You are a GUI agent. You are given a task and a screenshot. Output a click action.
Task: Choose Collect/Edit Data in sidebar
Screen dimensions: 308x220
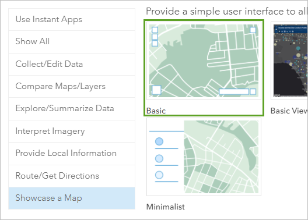tap(72, 64)
